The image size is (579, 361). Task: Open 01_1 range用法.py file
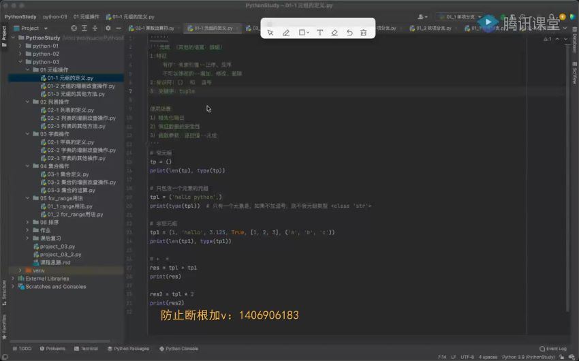pyautogui.click(x=67, y=206)
